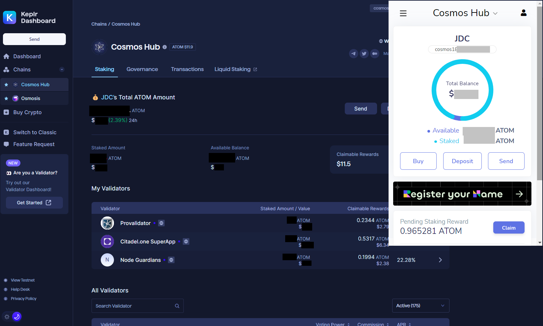This screenshot has width=543, height=326.
Task: Click the Provalidator logo
Action: coord(107,223)
